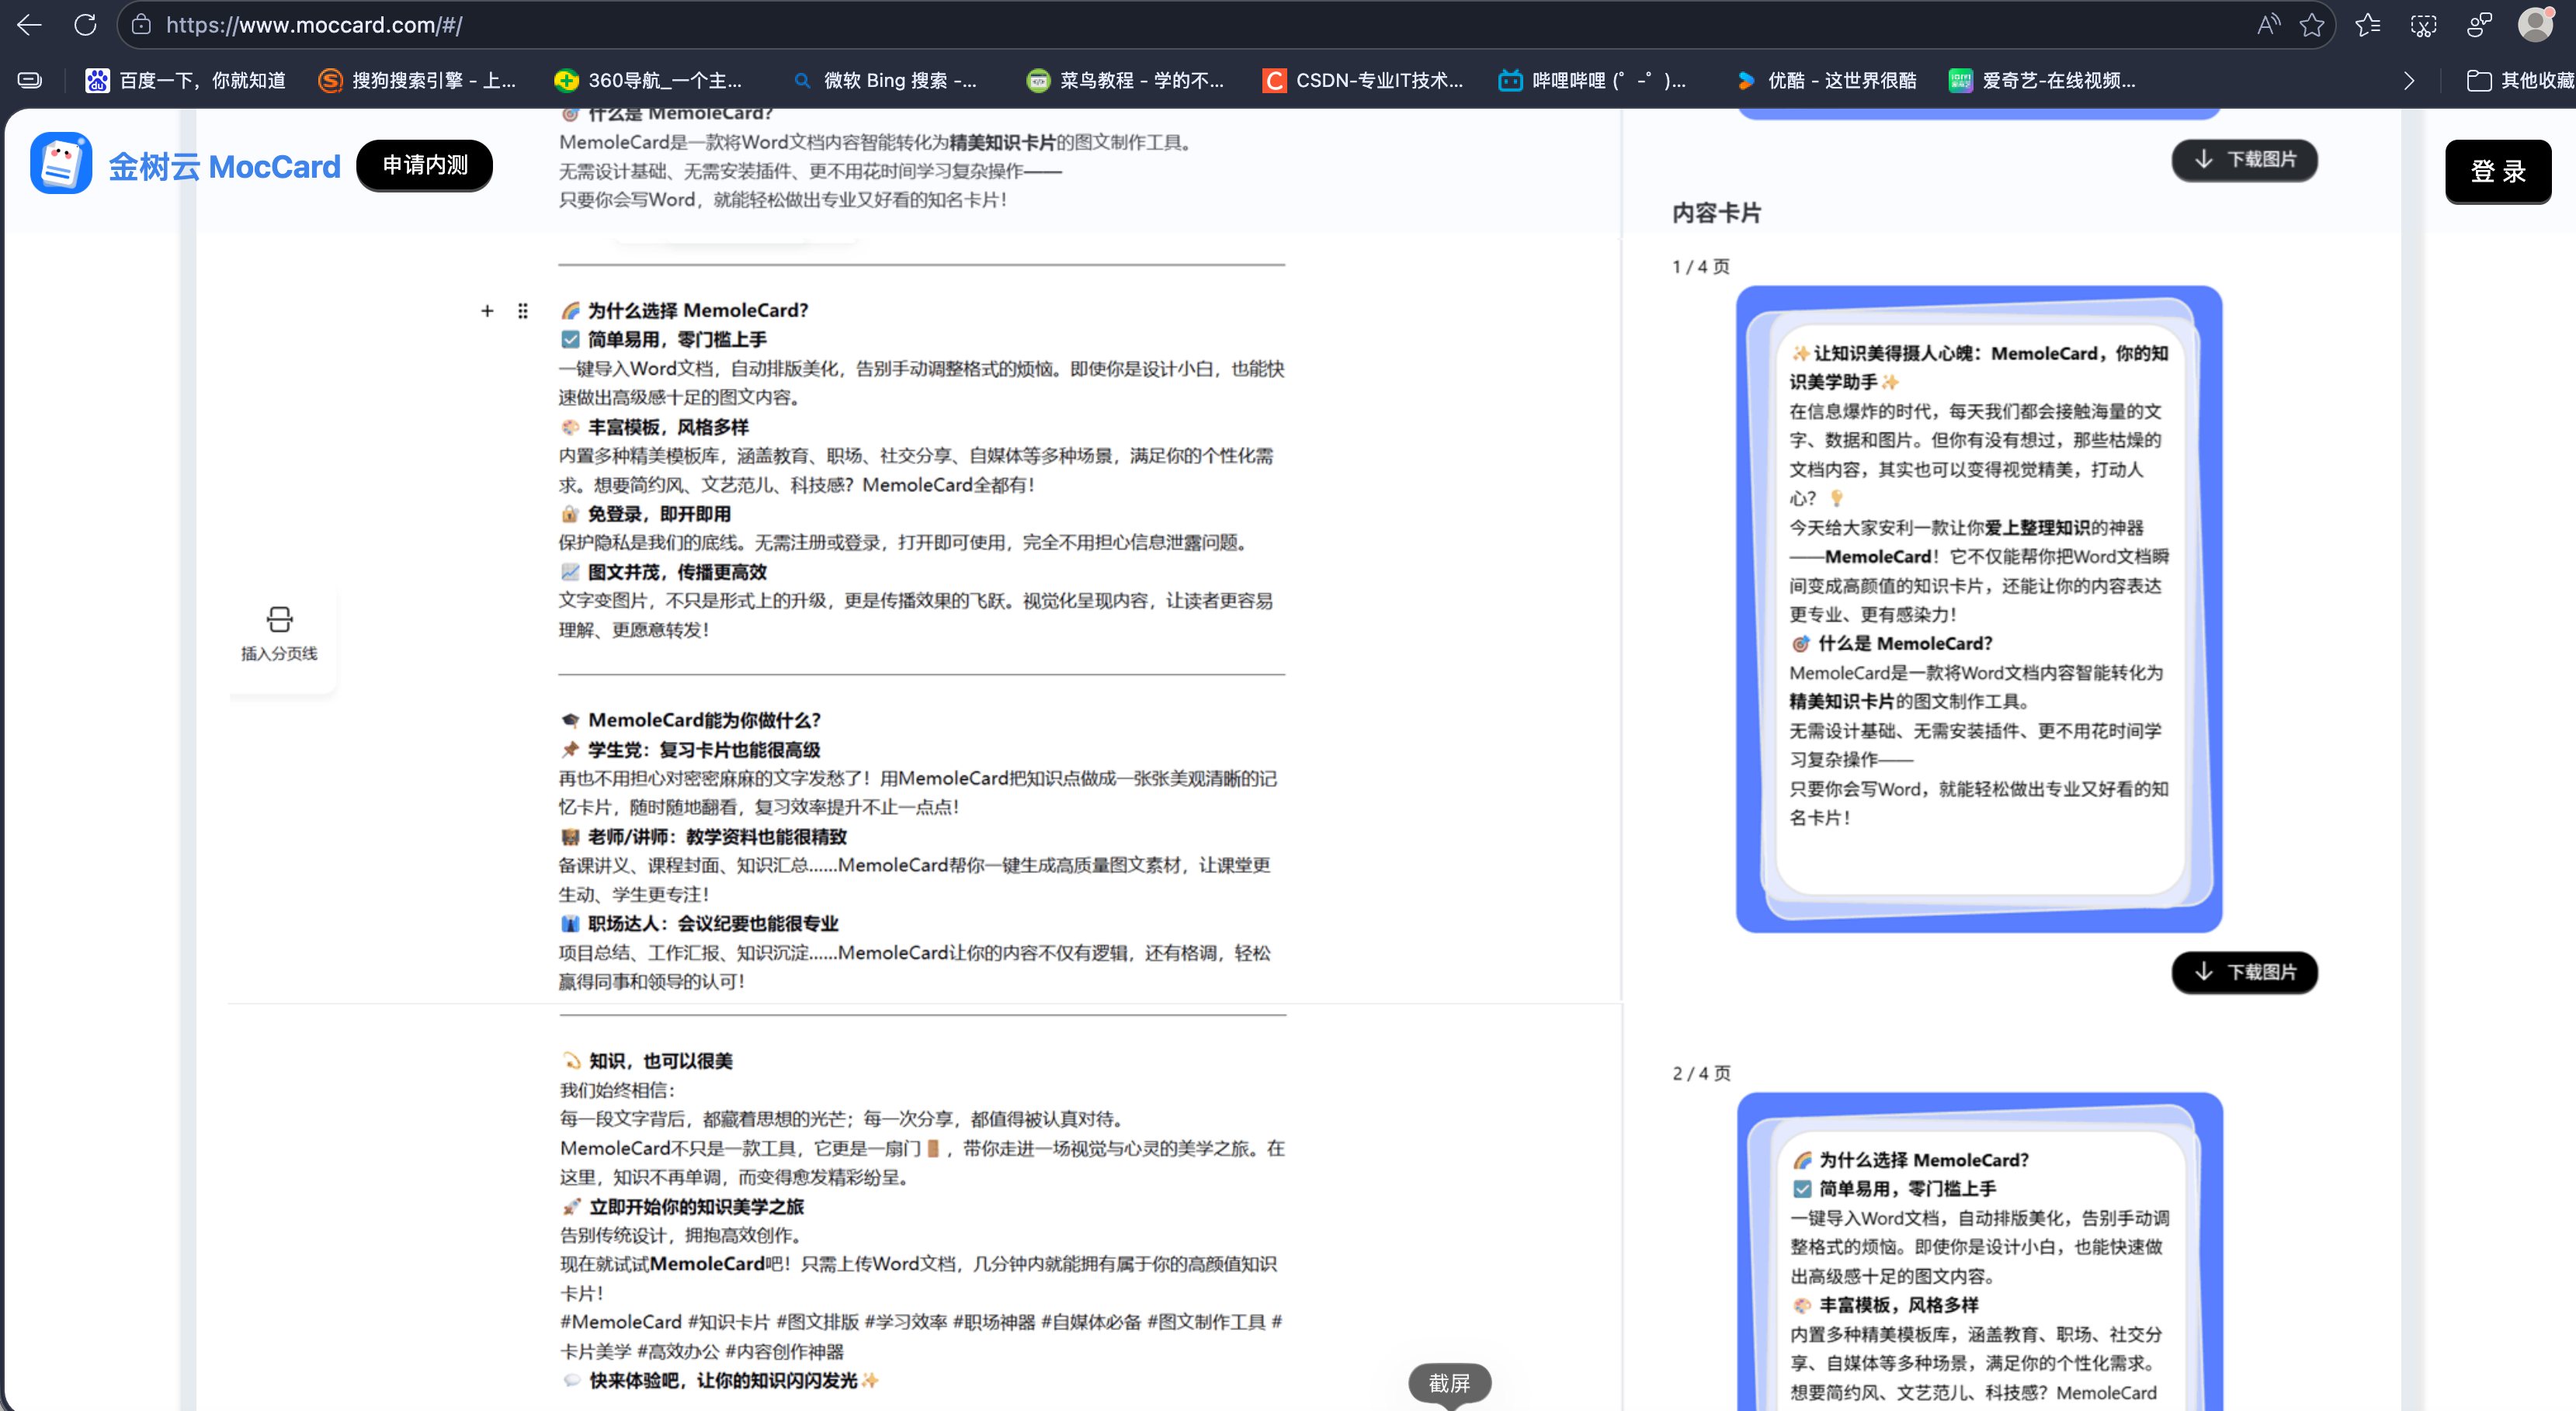The width and height of the screenshot is (2576, 1411).
Task: Open the browser screenshot capture icon
Action: pyautogui.click(x=2423, y=25)
